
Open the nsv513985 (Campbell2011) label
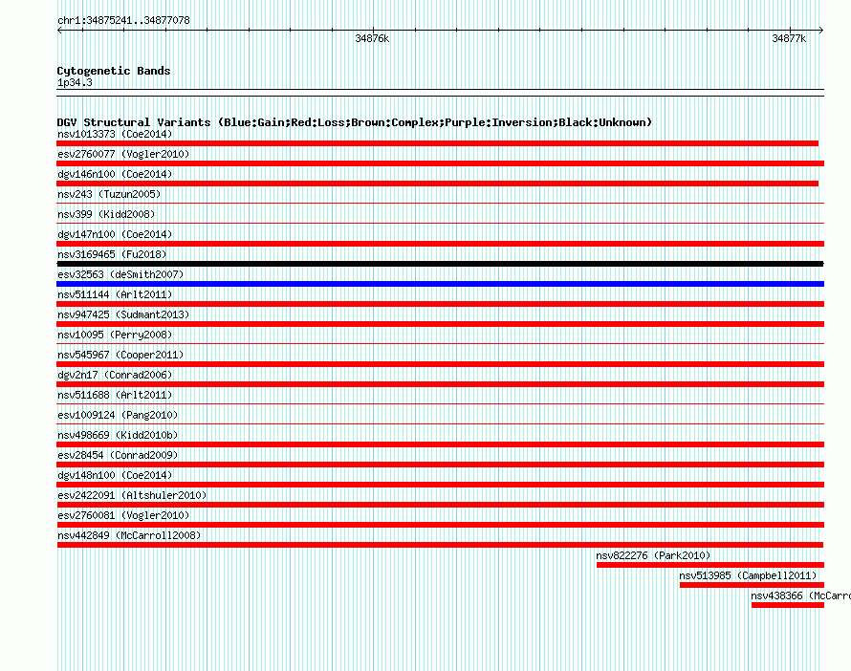[x=749, y=575]
